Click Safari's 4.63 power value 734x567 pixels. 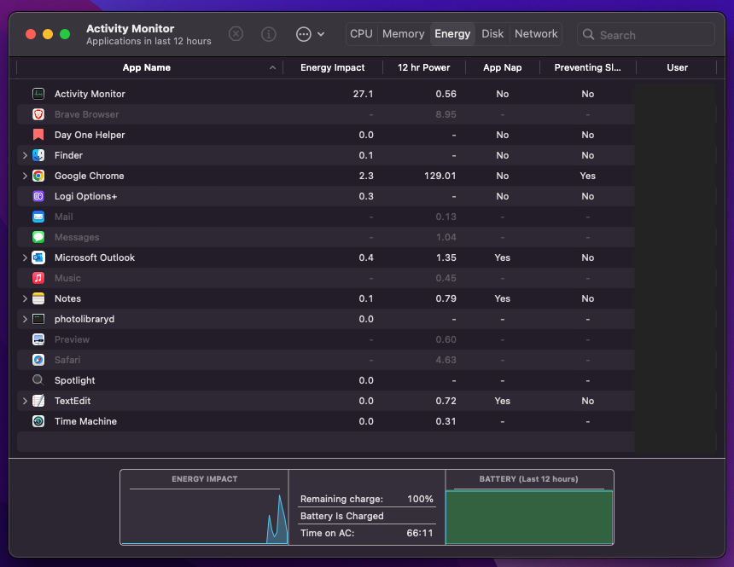446,360
